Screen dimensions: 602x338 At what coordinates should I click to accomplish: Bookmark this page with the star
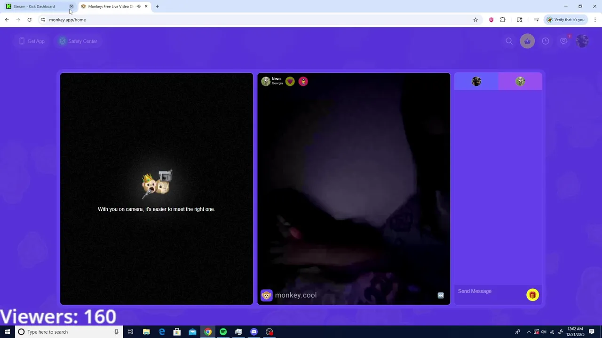point(475,20)
